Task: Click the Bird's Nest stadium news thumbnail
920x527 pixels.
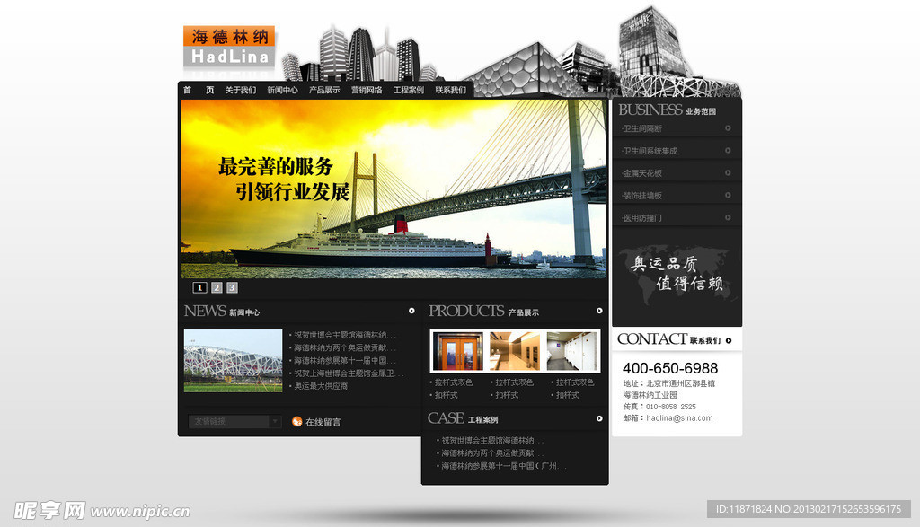Action: pos(233,360)
